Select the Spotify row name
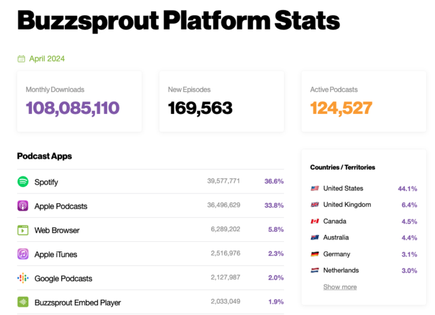Viewport: 435px width, 315px height. pos(47,182)
